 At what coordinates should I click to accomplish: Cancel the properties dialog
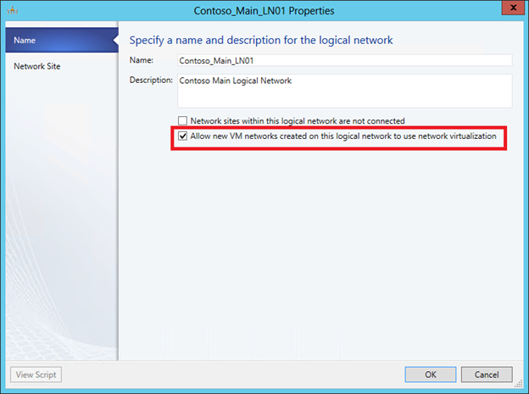point(486,375)
